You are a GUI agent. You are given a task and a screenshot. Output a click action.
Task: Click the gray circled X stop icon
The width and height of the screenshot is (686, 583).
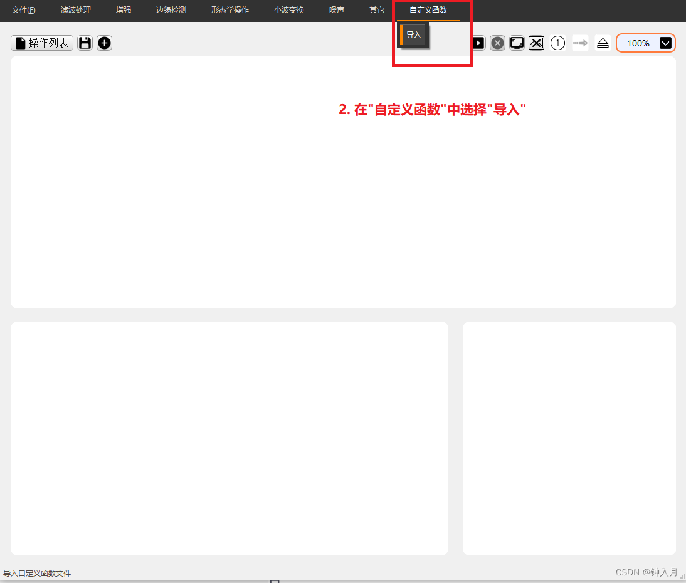(497, 43)
